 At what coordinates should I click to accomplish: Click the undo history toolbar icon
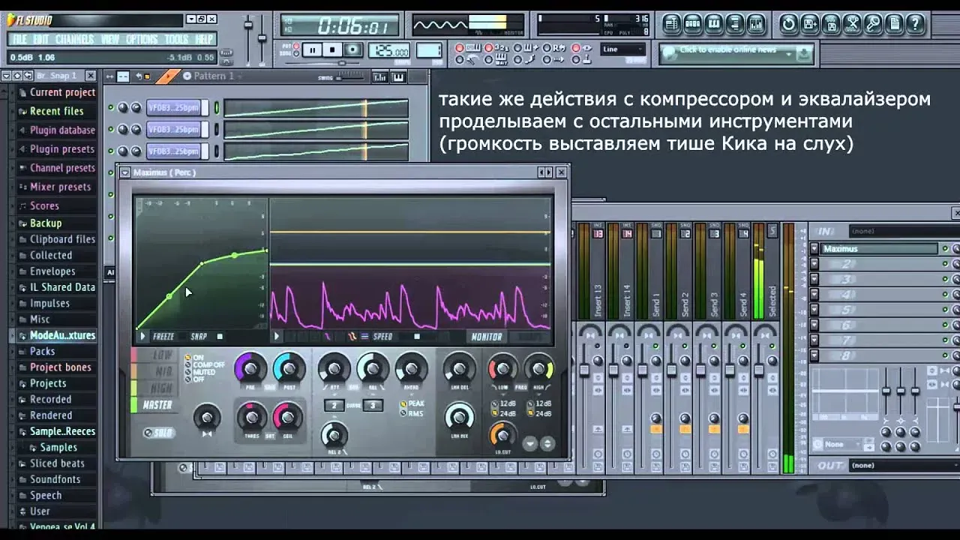pyautogui.click(x=789, y=25)
